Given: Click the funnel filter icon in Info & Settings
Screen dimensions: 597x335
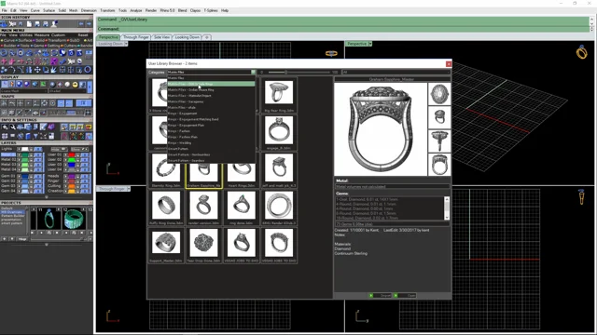Looking at the screenshot, I should pyautogui.click(x=35, y=136).
